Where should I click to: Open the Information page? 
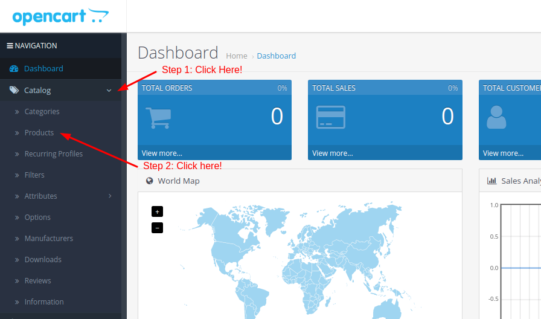pos(44,301)
